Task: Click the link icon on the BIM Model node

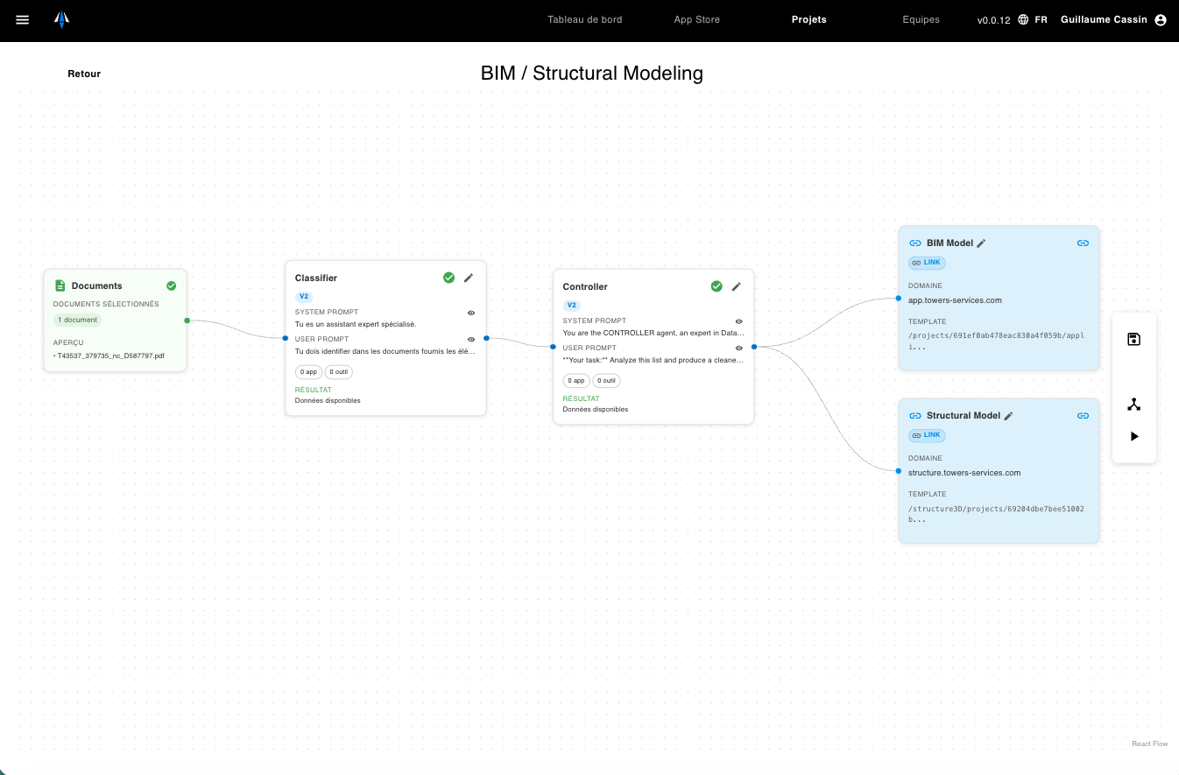Action: pyautogui.click(x=1083, y=243)
